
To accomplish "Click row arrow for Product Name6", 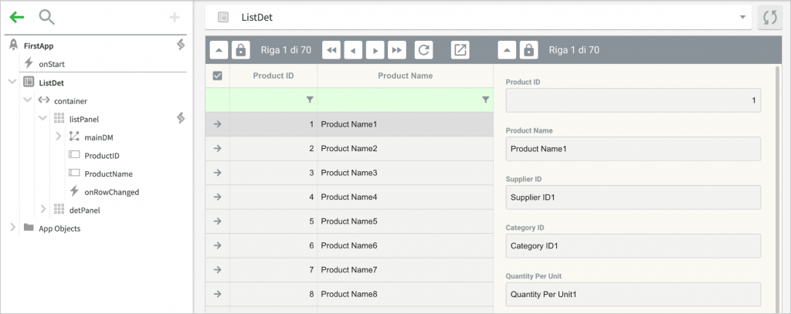I will pyautogui.click(x=217, y=245).
